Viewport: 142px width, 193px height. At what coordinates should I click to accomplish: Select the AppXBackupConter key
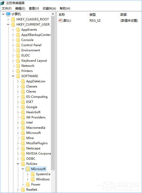(36, 35)
